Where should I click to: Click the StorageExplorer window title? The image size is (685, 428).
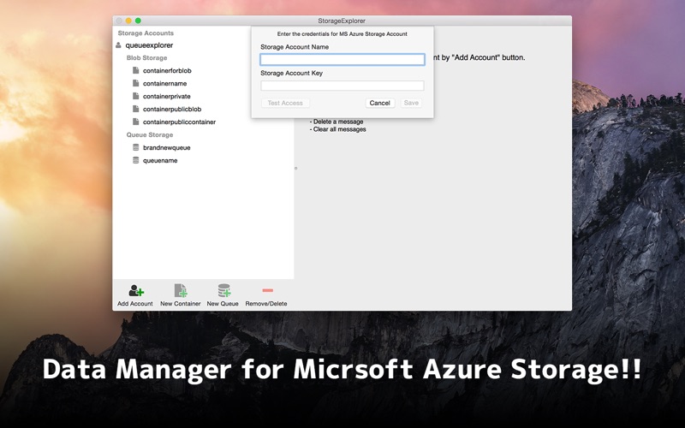[x=342, y=21]
